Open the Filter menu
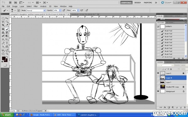188x117 pixels. pyautogui.click(x=36, y=7)
